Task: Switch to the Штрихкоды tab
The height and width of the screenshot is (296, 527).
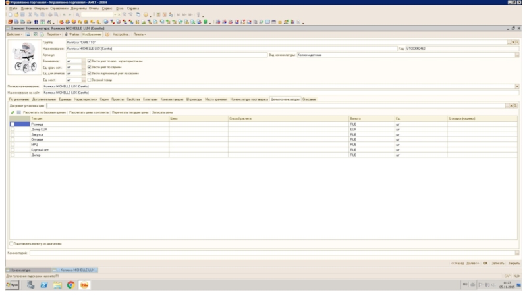Action: (194, 99)
